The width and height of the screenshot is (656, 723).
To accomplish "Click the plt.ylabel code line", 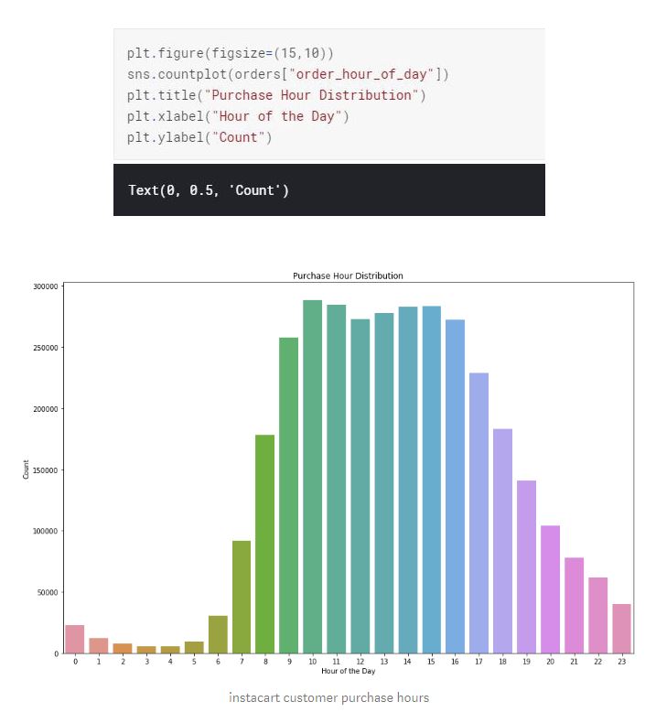I will point(199,137).
